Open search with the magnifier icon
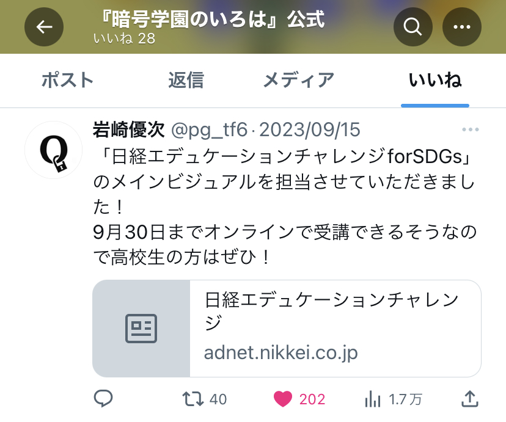The image size is (506, 422). point(413,27)
